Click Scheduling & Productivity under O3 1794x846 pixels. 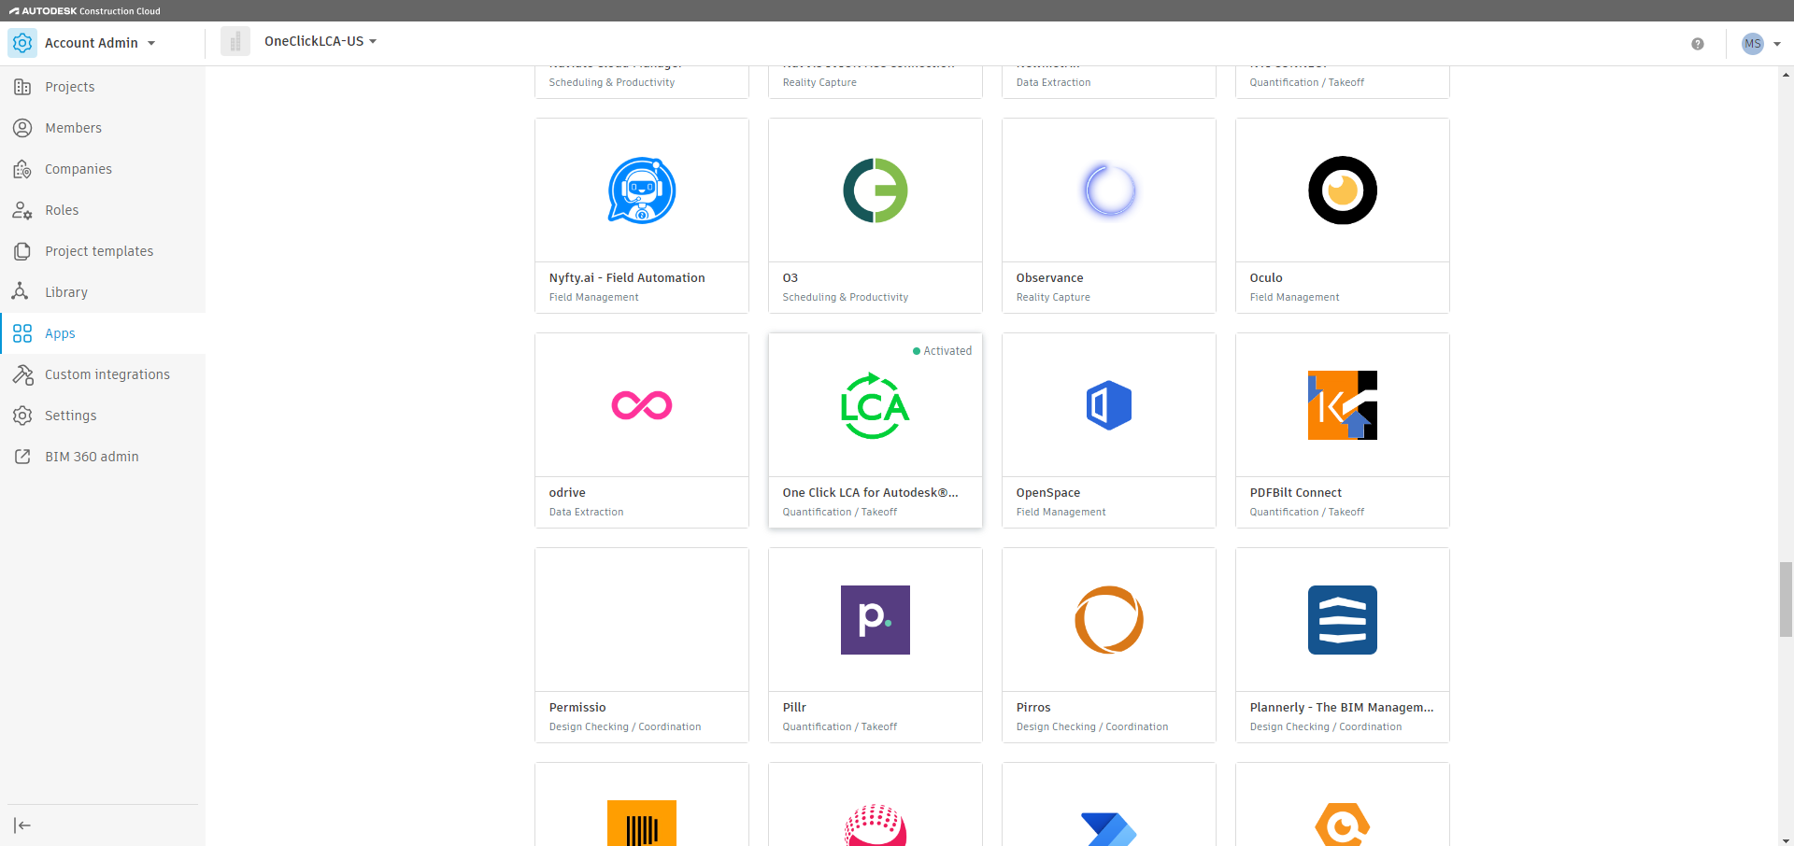click(x=846, y=298)
